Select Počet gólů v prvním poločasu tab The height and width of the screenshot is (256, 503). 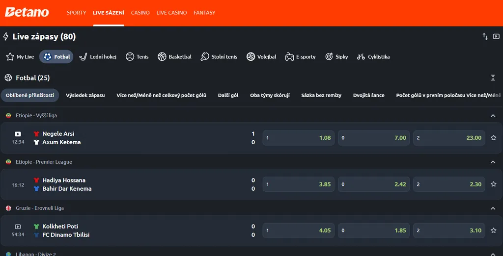pyautogui.click(x=449, y=95)
